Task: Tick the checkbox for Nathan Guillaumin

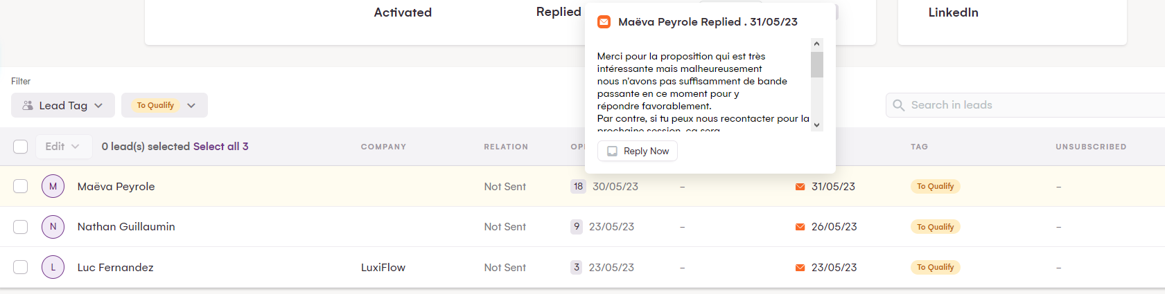Action: 21,227
